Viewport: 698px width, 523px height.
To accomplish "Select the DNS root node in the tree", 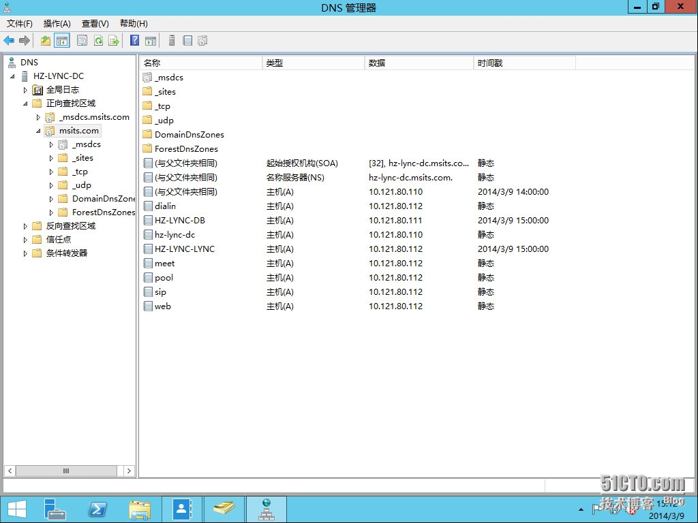I will pos(29,63).
